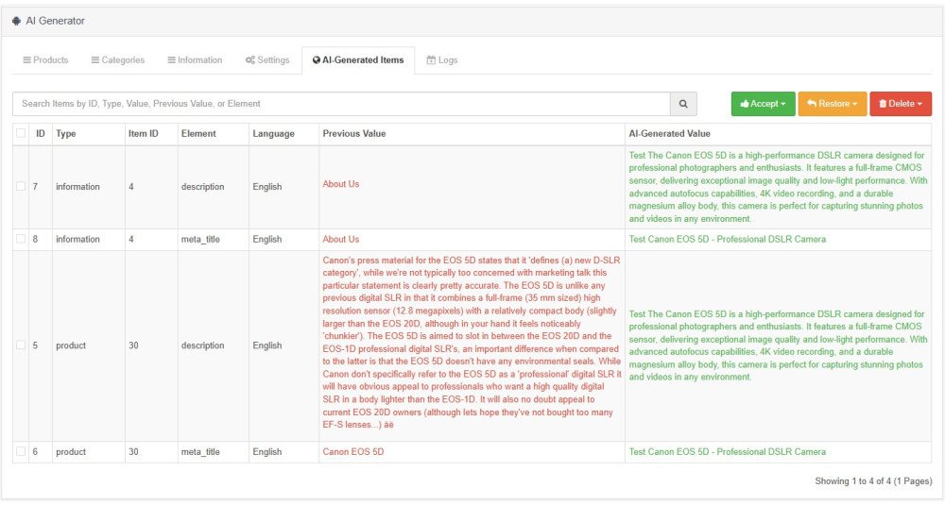The image size is (945, 505).
Task: Click the AI-generated description in row 5
Action: pos(778,345)
